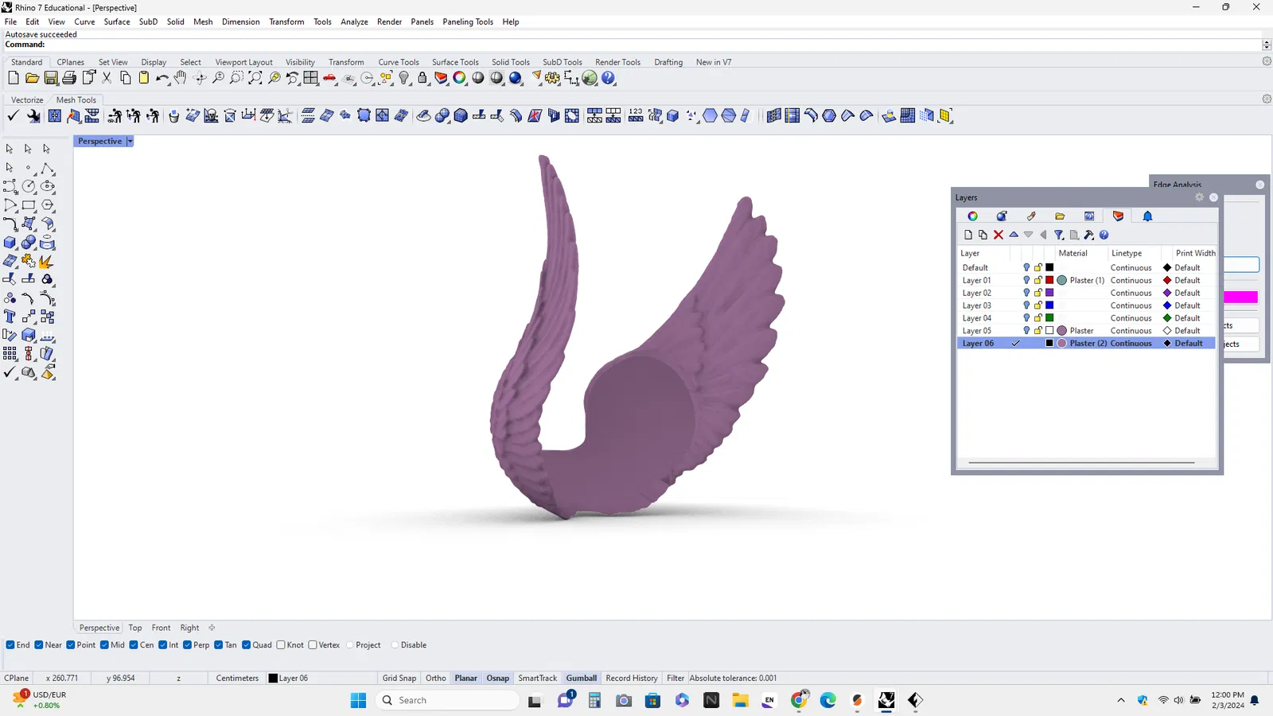
Task: Select the Pan hand tool
Action: click(181, 78)
